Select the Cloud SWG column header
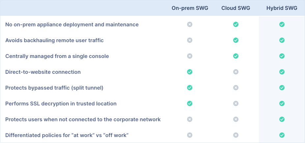The width and height of the screenshot is (305, 143). click(x=236, y=8)
